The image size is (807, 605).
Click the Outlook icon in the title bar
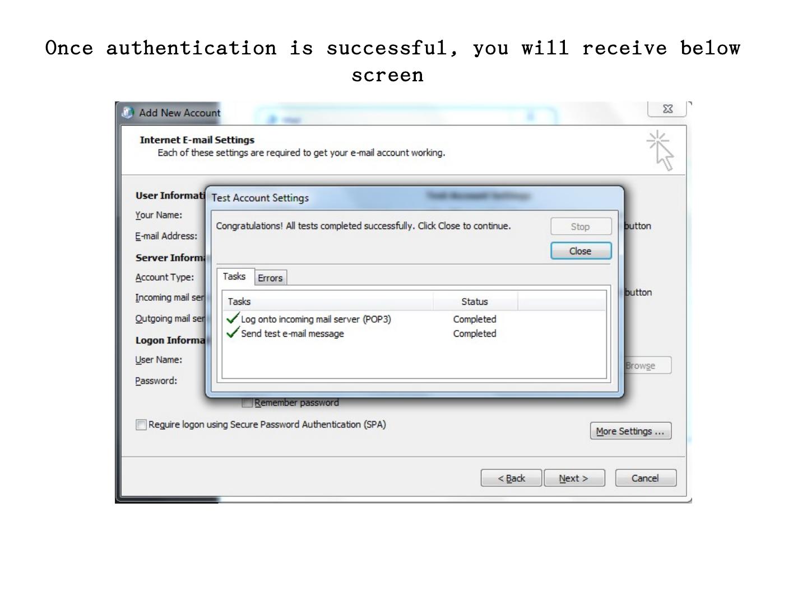coord(128,113)
